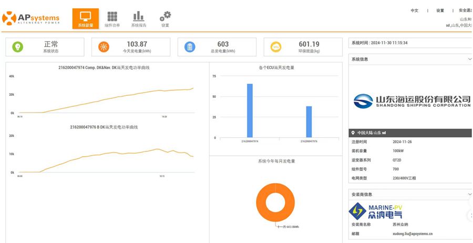This screenshot has height=243, width=473.
Task: Click the APsystems logo
Action: click(30, 18)
